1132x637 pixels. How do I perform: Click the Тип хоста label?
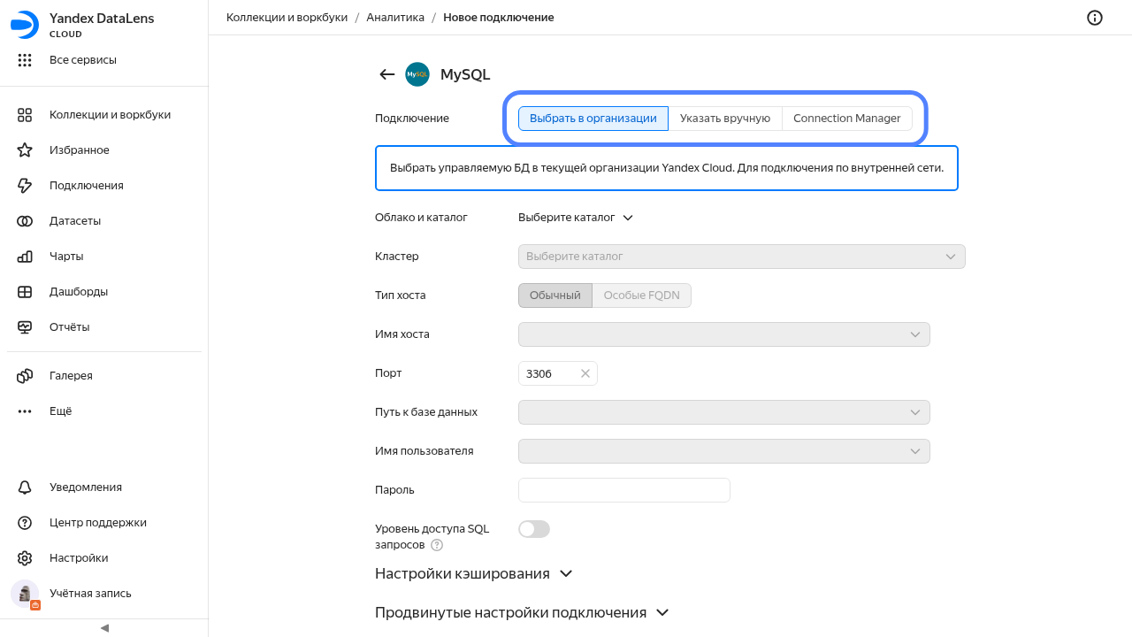[x=401, y=295]
